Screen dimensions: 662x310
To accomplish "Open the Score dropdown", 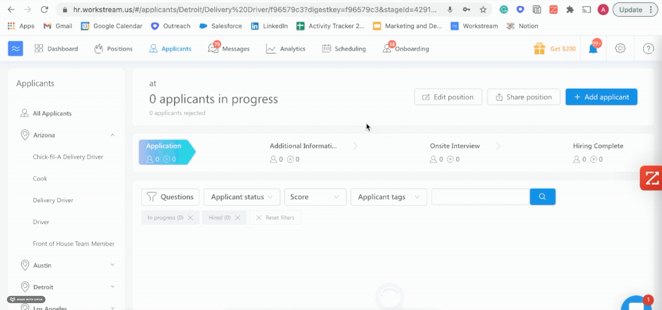I will 315,197.
